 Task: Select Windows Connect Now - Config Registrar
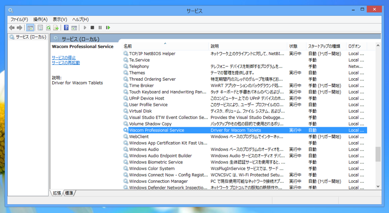(x=245, y=175)
